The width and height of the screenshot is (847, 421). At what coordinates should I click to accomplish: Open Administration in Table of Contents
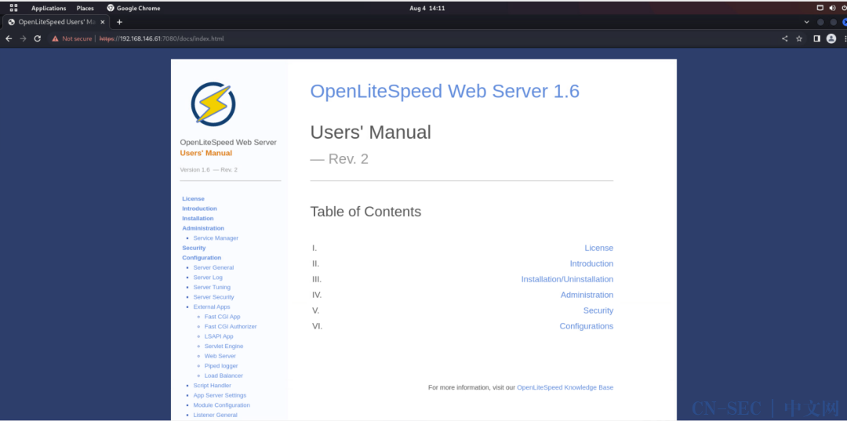(587, 295)
